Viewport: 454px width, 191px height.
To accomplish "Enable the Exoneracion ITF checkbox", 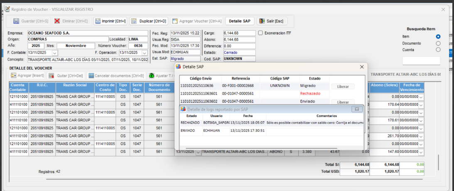I will click(261, 33).
